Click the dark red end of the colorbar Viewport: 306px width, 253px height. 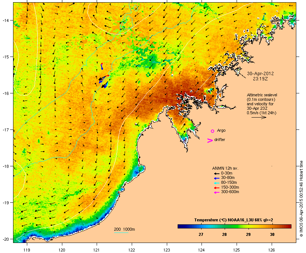pyautogui.click(x=289, y=226)
